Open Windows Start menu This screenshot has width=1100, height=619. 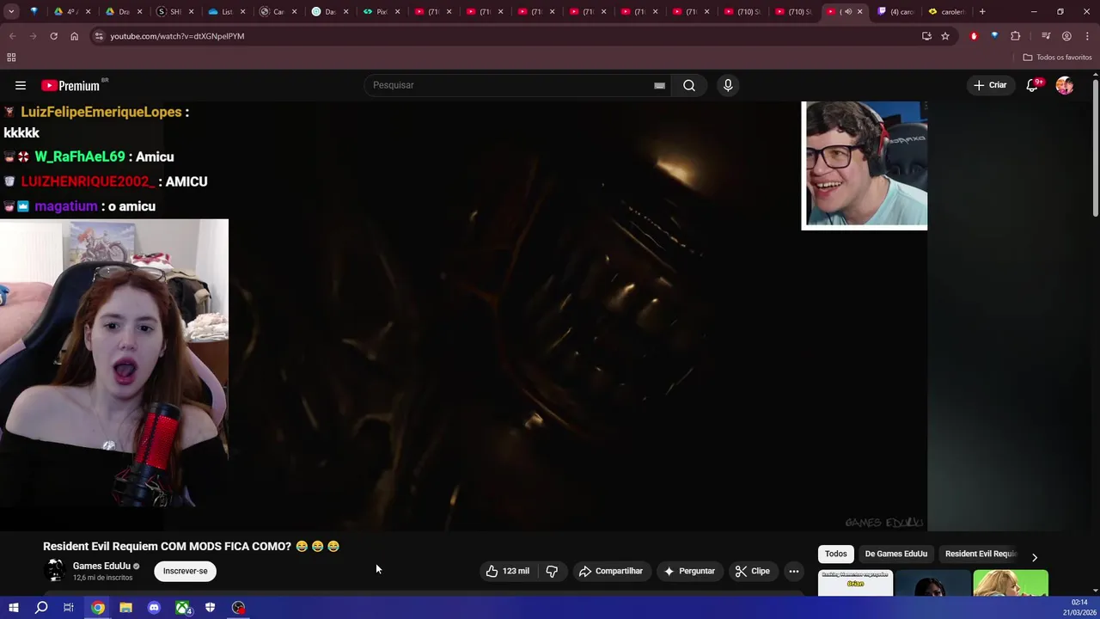click(13, 608)
